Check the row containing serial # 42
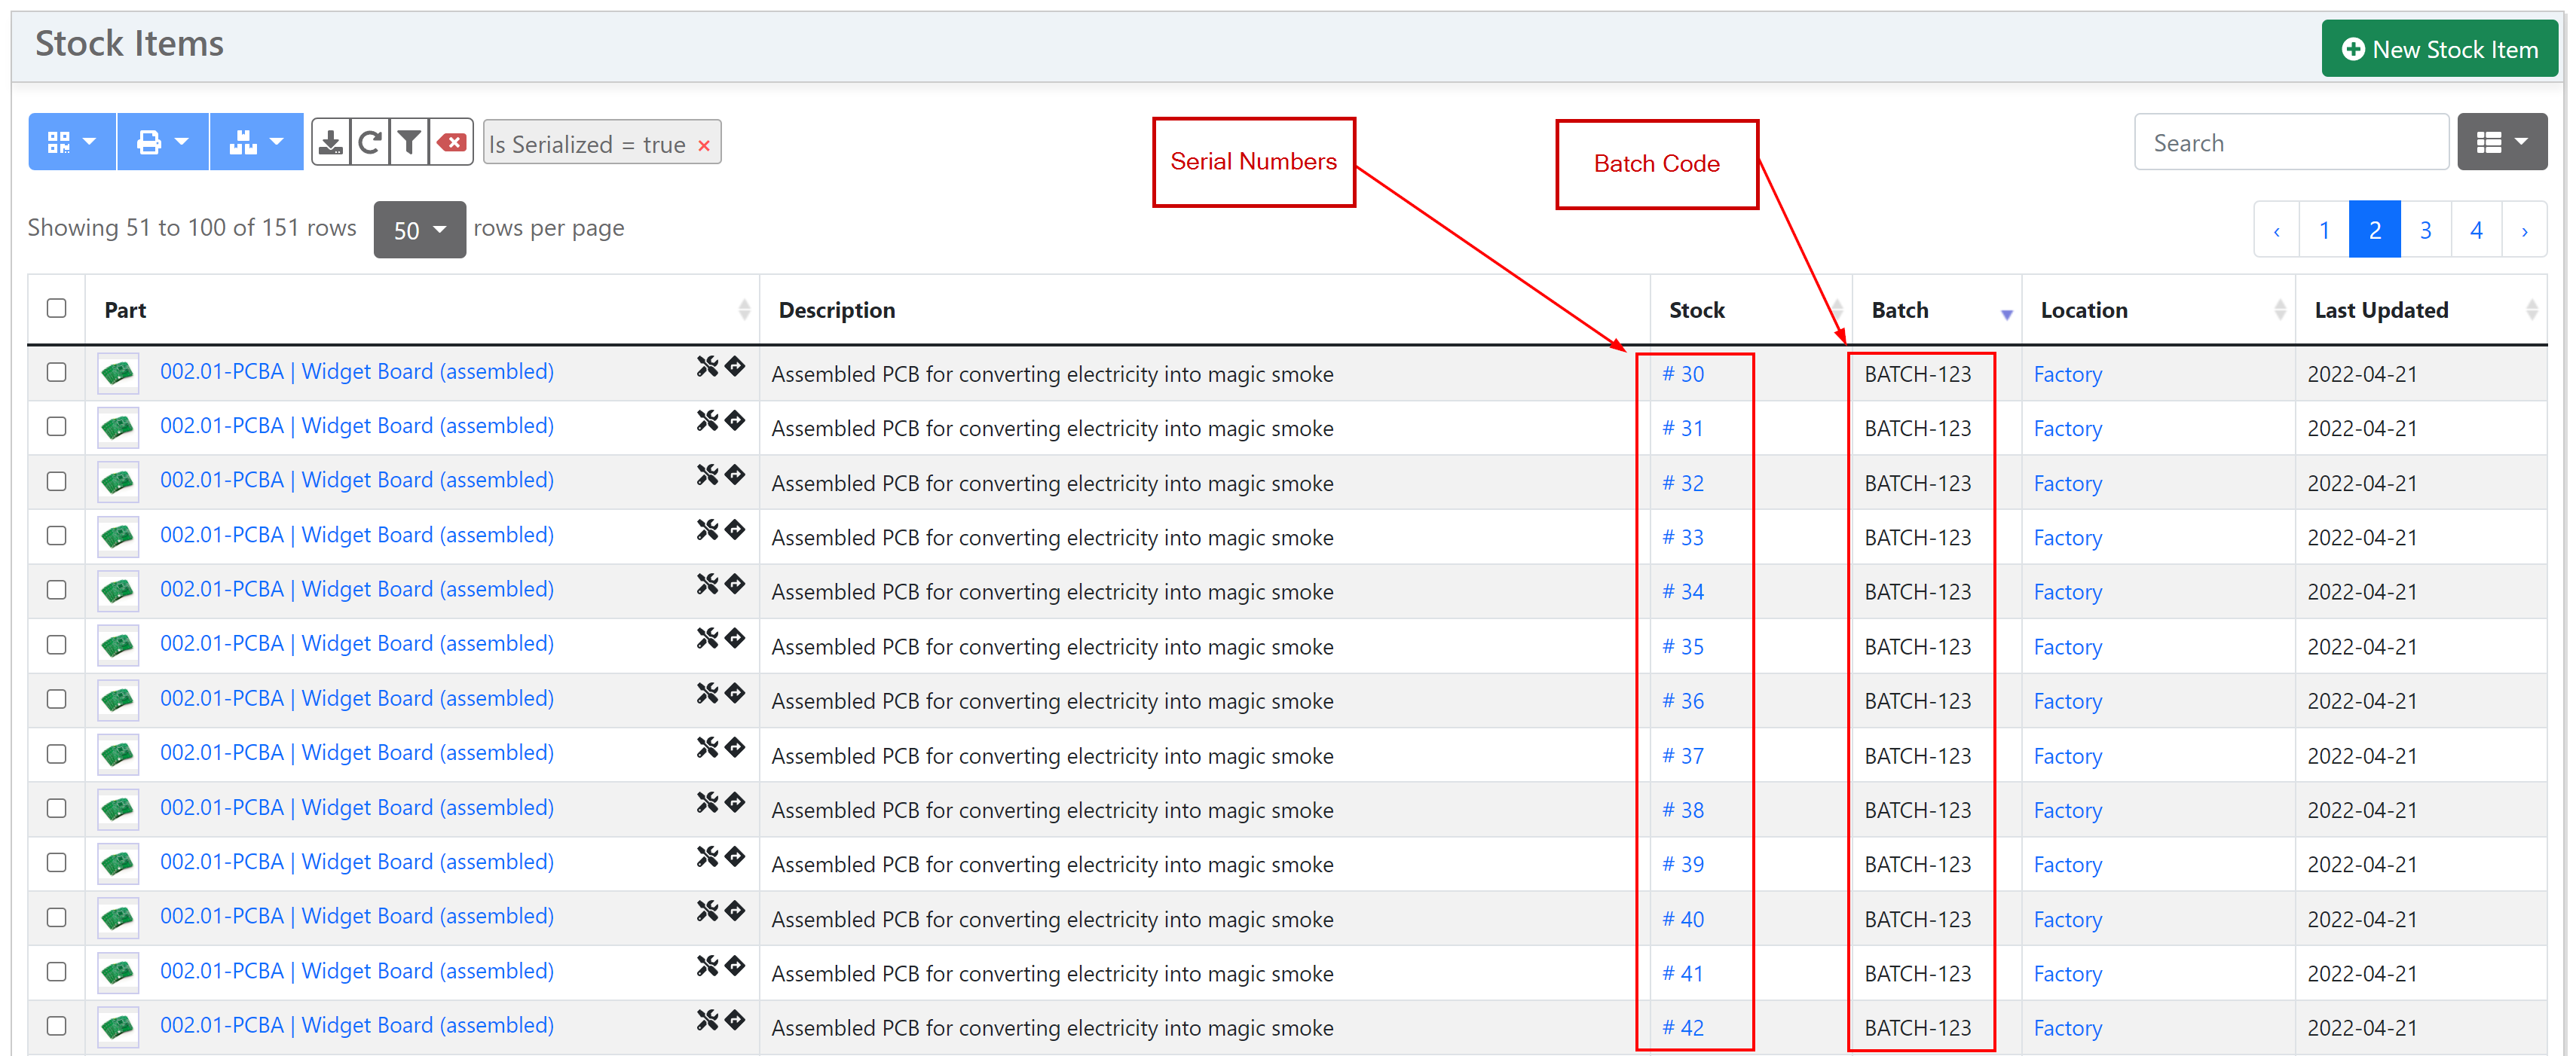2576x1056 pixels. [x=56, y=1026]
